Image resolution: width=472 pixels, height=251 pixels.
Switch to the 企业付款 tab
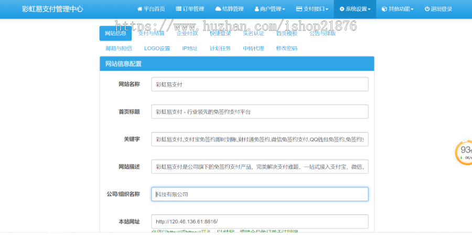(x=187, y=34)
